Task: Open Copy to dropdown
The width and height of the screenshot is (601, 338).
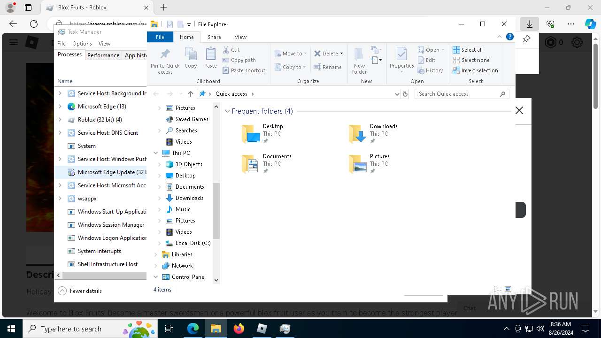Action: 290,67
